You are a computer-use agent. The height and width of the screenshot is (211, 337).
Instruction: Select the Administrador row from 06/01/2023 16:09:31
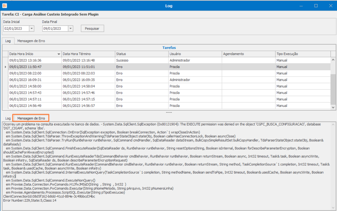[169, 80]
